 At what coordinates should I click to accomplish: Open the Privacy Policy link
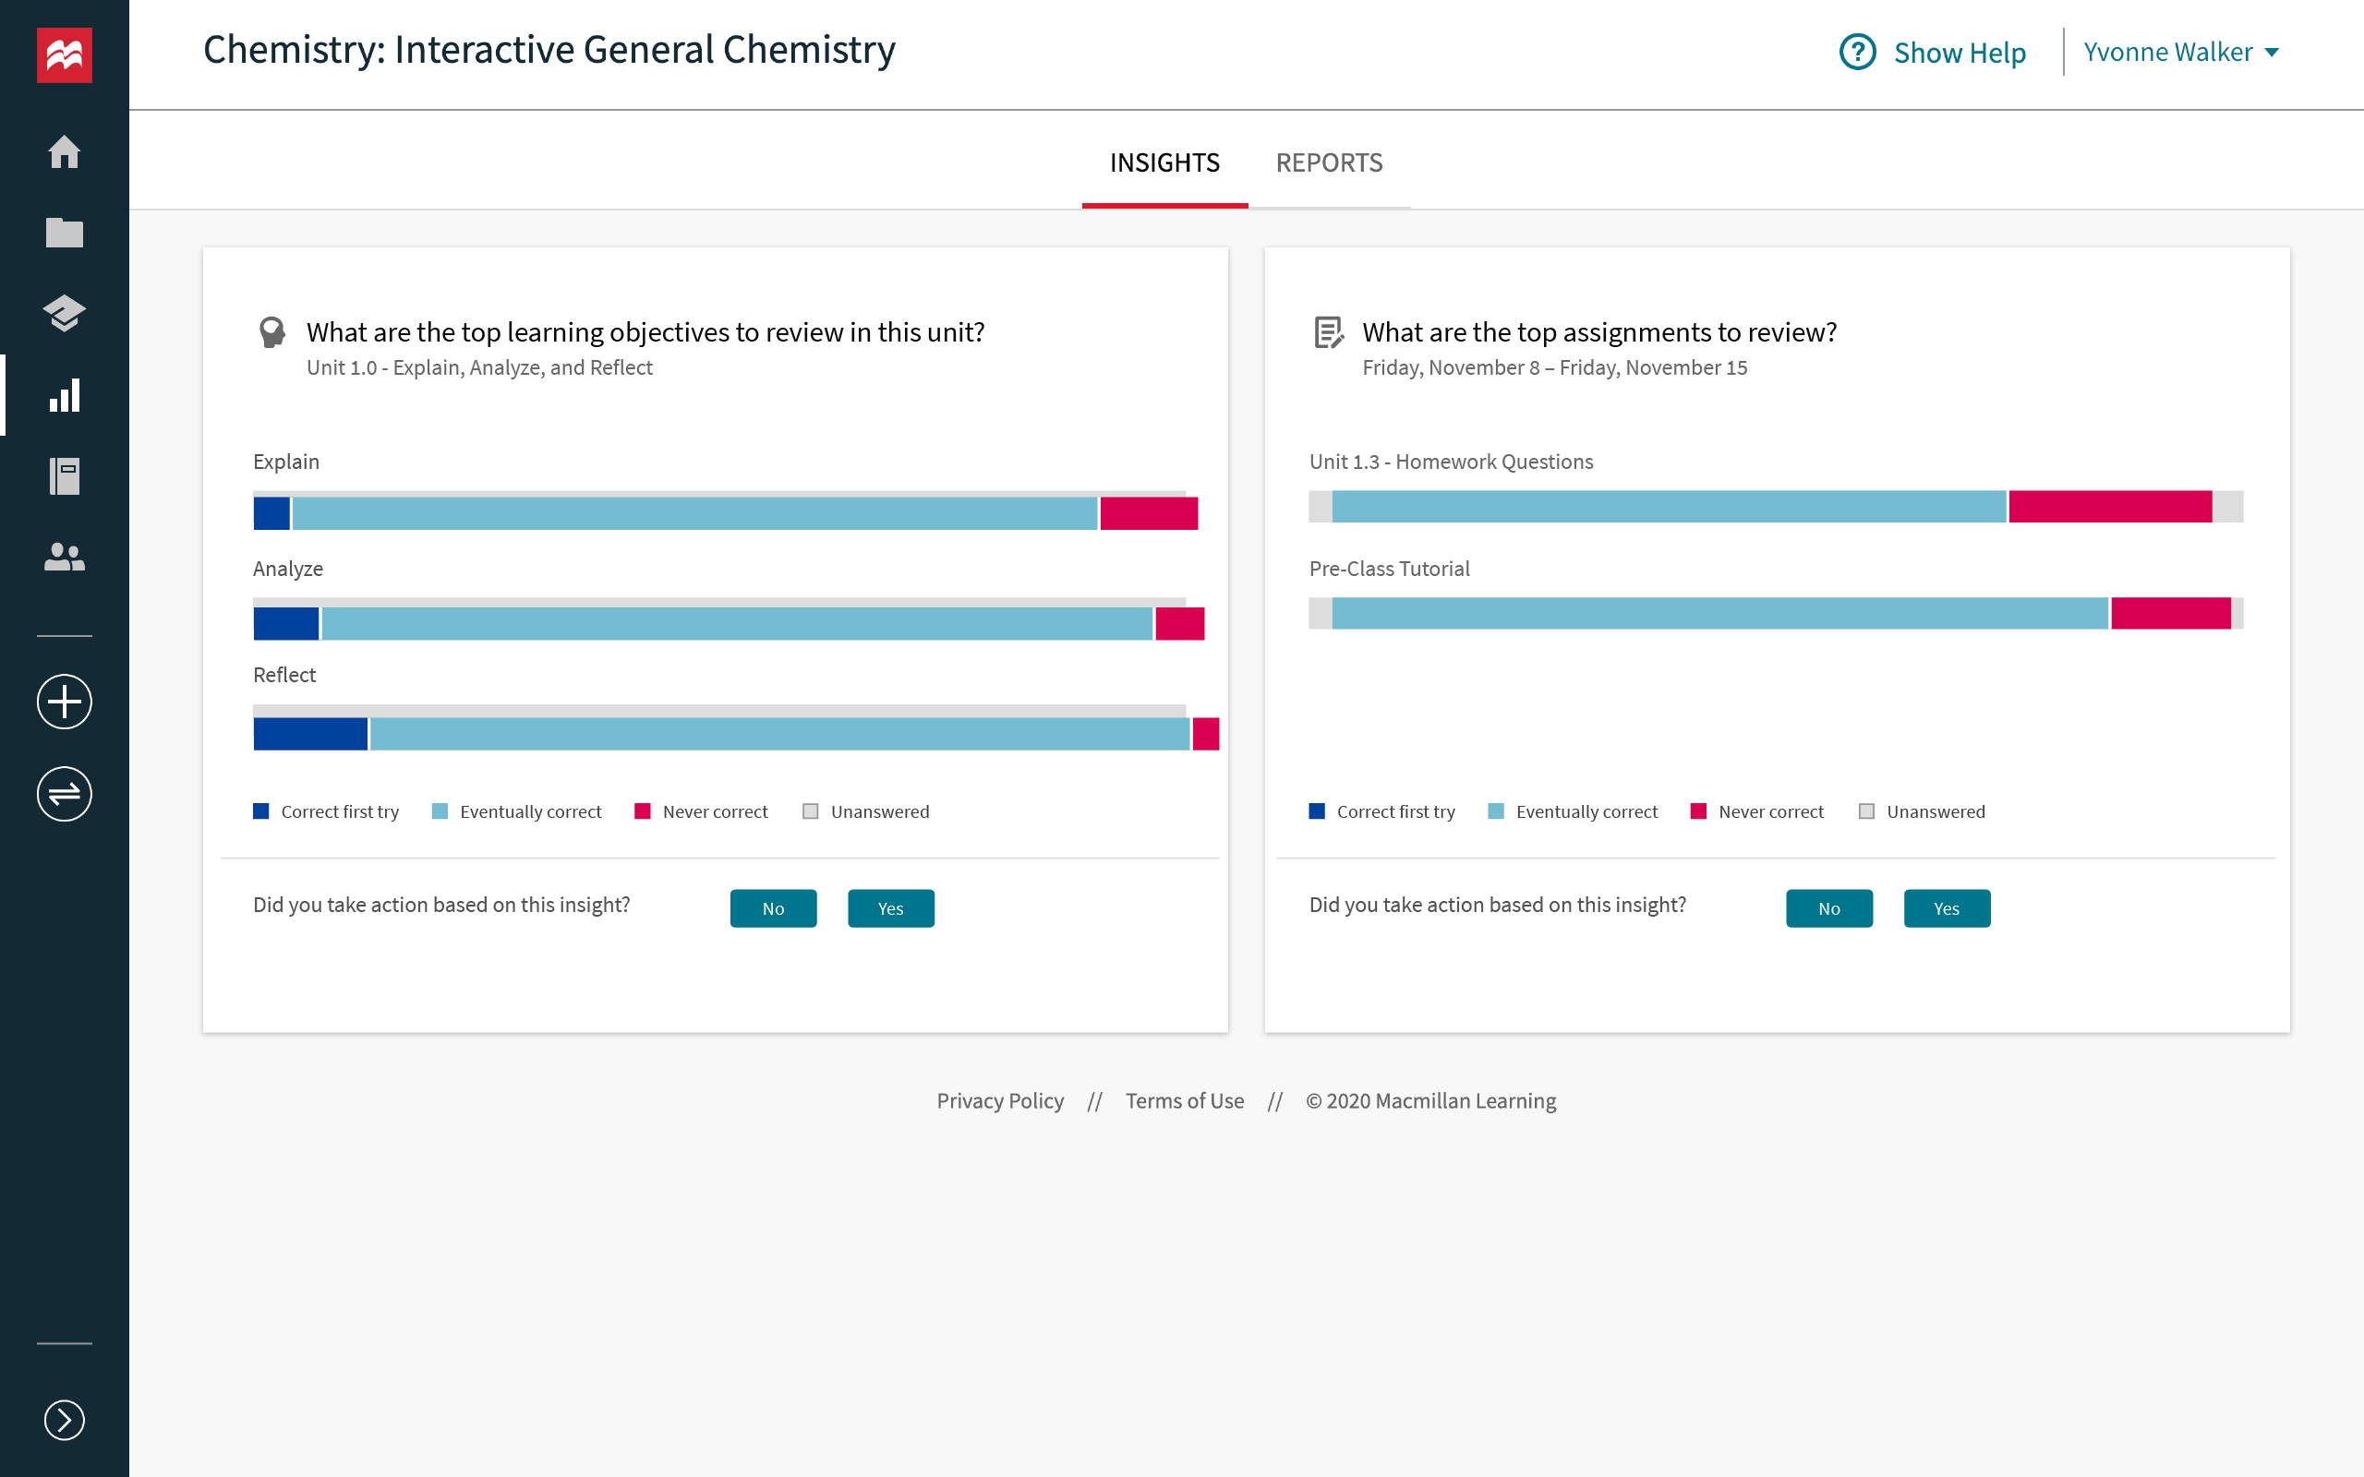pos(1000,1101)
